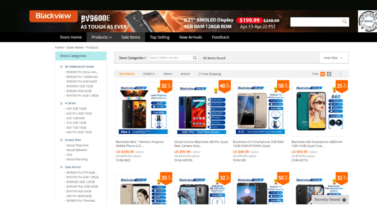Sort by New descending
This screenshot has height=212, width=377.
pyautogui.click(x=168, y=74)
